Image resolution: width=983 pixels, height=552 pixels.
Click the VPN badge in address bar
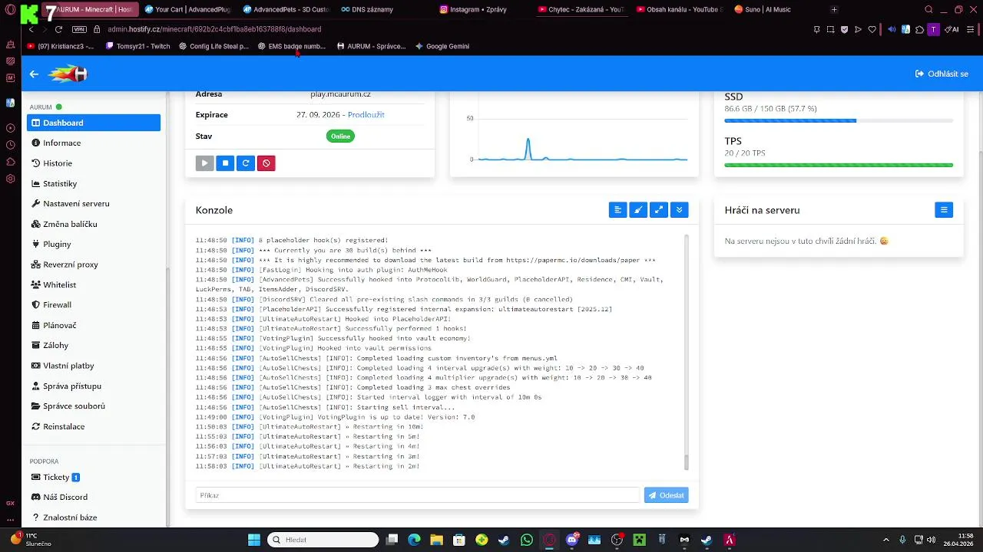pyautogui.click(x=79, y=29)
